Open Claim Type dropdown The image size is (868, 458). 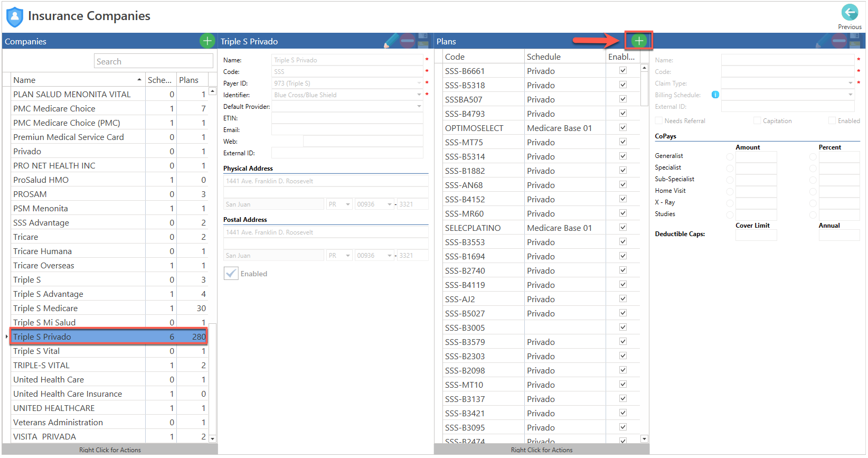coord(851,83)
